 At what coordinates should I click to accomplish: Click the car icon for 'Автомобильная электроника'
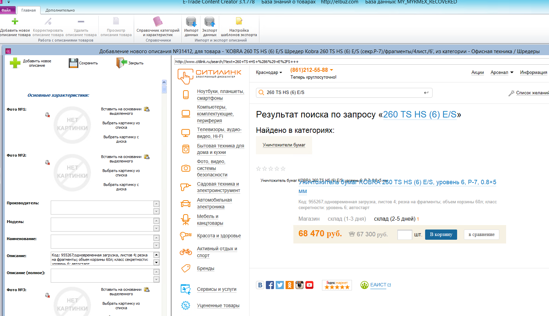185,204
